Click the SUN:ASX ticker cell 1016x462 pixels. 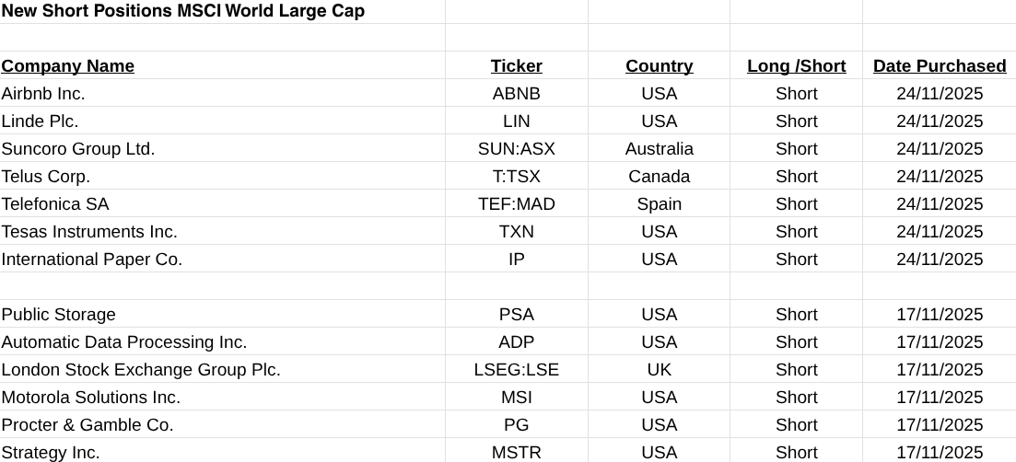516,149
